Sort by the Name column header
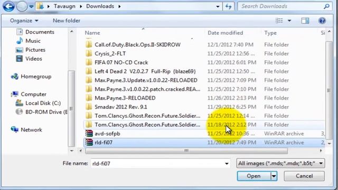This screenshot has width=338, height=190. [x=92, y=33]
